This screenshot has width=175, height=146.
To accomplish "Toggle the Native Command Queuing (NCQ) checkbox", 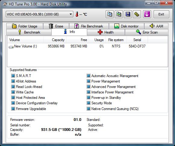I will (x=88, y=109).
